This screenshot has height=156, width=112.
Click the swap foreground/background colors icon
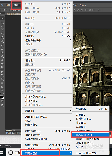(x=3, y=94)
